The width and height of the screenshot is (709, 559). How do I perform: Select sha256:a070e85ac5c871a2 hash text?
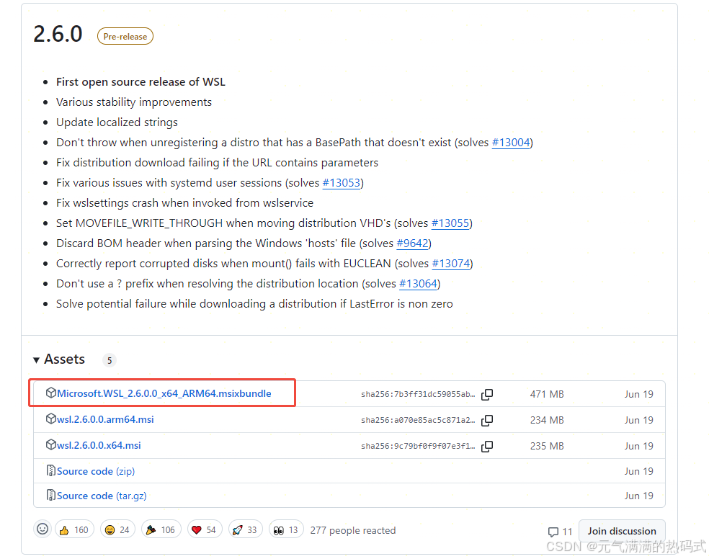pos(418,420)
